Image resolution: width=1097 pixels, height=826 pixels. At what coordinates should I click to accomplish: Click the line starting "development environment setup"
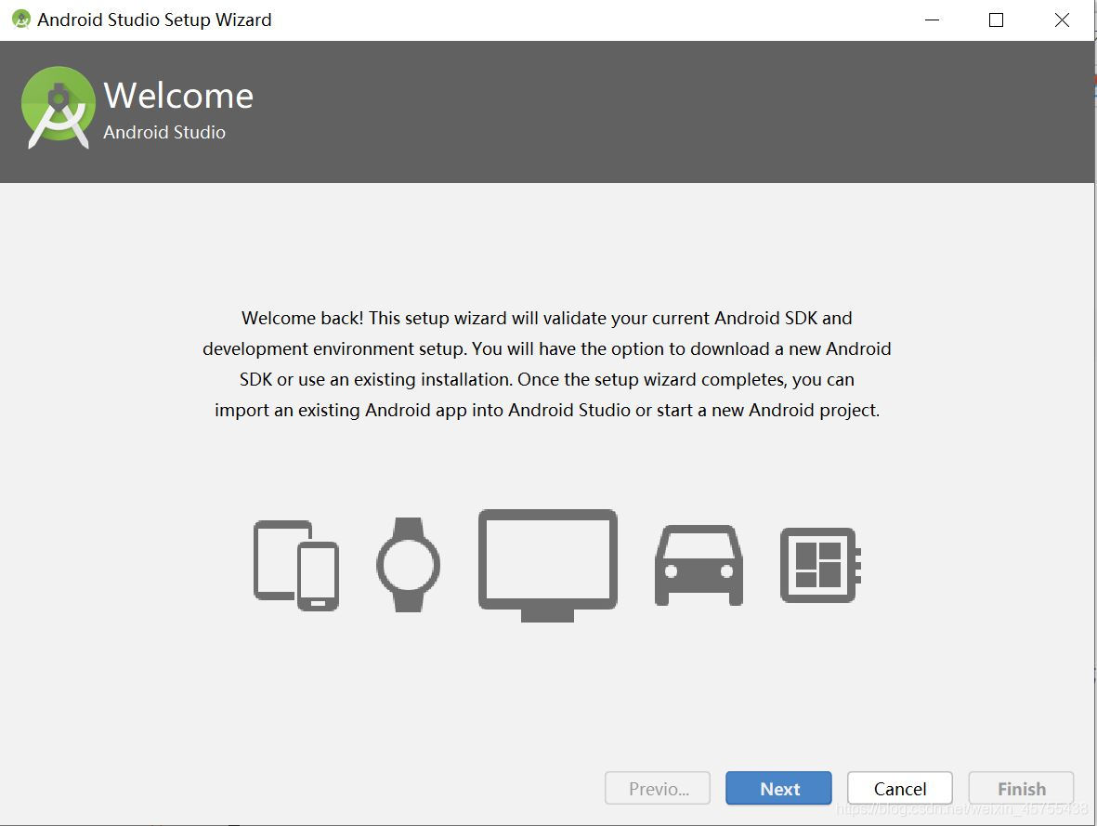(547, 349)
